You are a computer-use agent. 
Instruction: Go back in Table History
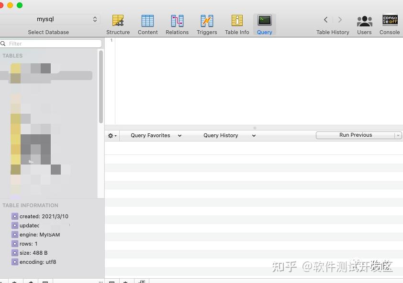[325, 20]
